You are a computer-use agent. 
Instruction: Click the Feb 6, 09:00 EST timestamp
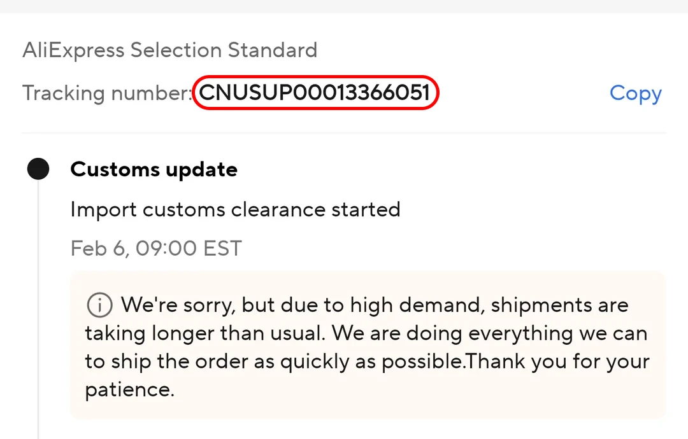(156, 248)
